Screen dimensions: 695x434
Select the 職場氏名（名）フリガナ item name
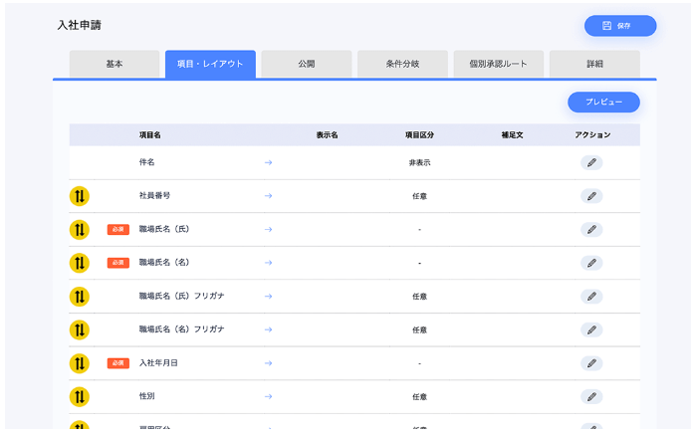tap(182, 329)
